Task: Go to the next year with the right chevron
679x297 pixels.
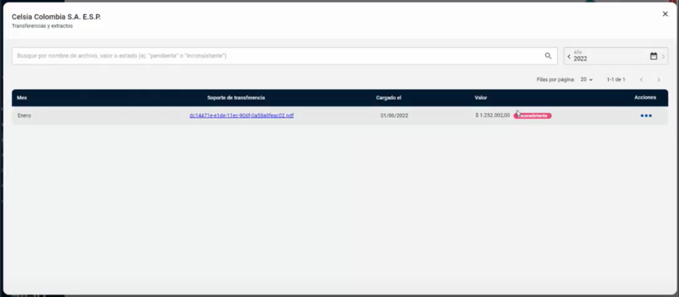Action: pyautogui.click(x=663, y=56)
